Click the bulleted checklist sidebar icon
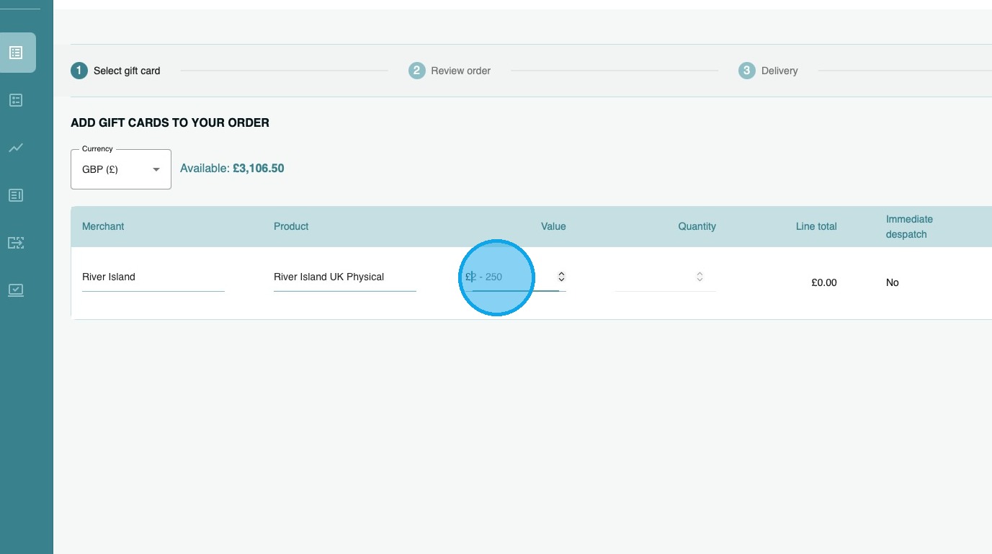The image size is (992, 554). [16, 100]
